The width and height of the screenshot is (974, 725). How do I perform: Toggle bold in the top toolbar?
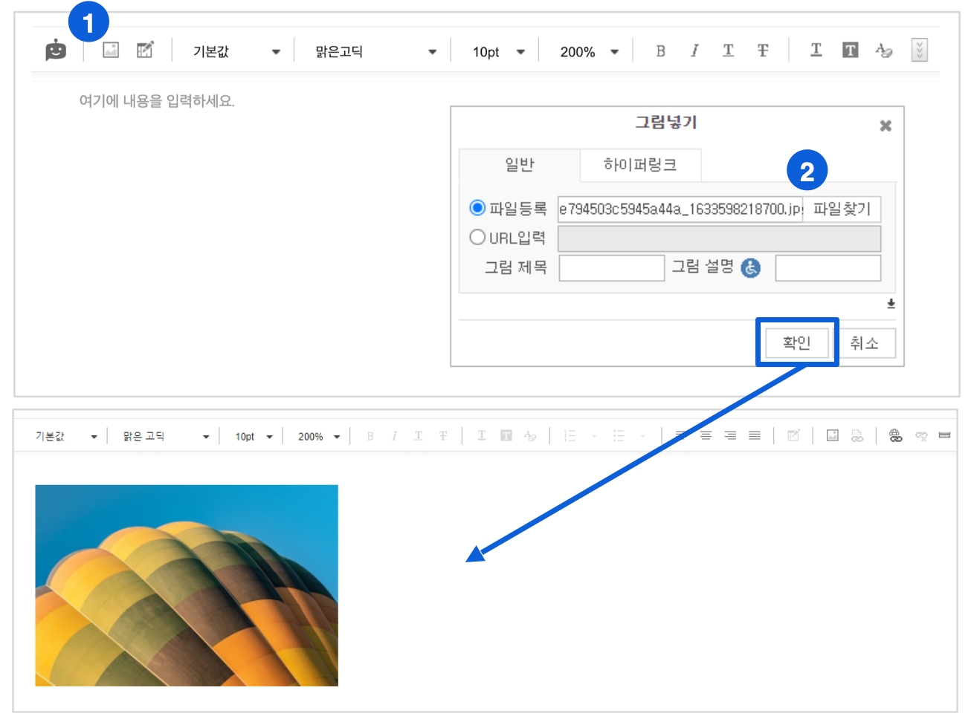pos(660,51)
